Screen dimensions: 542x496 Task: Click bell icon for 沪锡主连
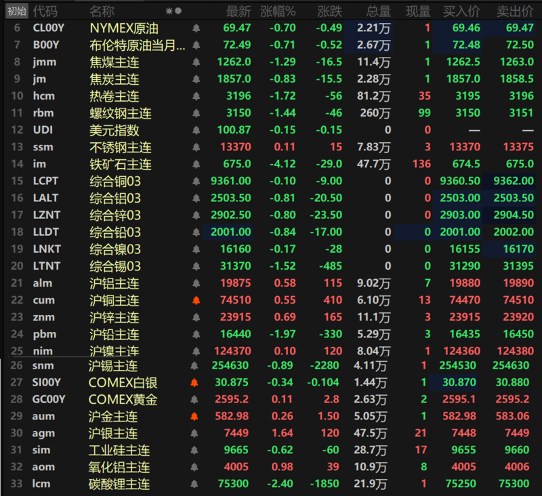tap(194, 366)
